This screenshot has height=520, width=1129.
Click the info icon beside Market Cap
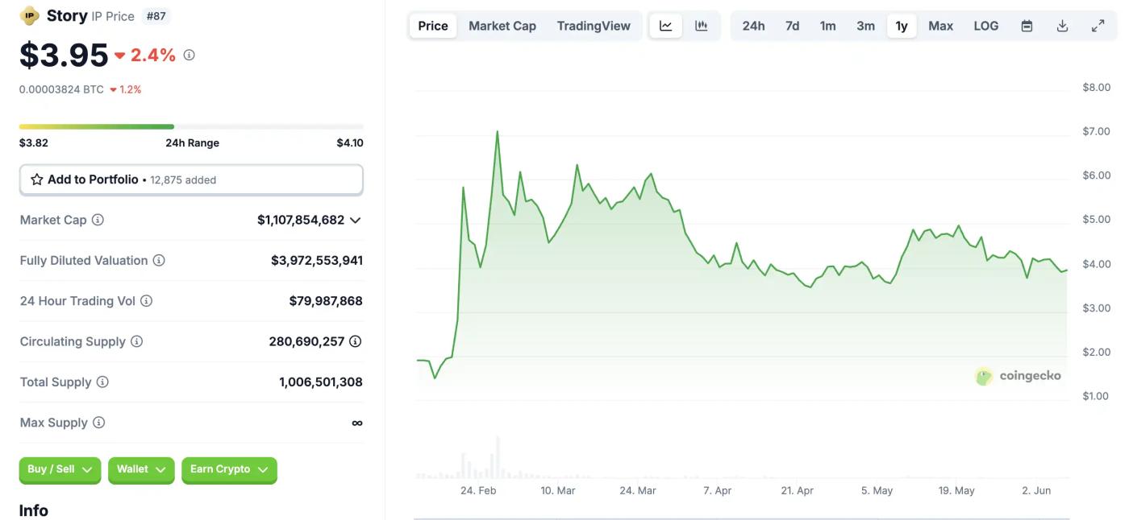[x=98, y=220]
